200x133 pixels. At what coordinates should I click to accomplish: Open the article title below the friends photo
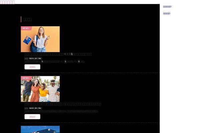pos(63,104)
